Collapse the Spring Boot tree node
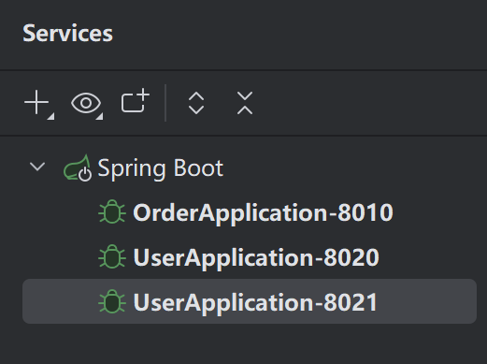The image size is (487, 364). (x=37, y=167)
